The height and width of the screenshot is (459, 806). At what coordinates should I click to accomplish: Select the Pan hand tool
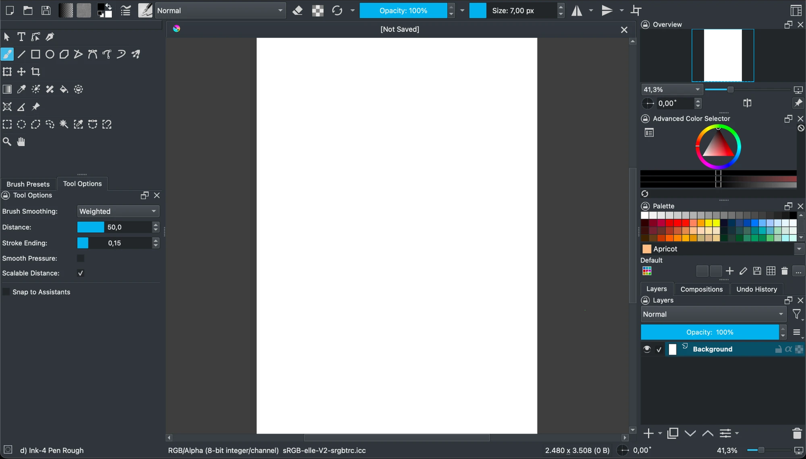[x=21, y=142]
